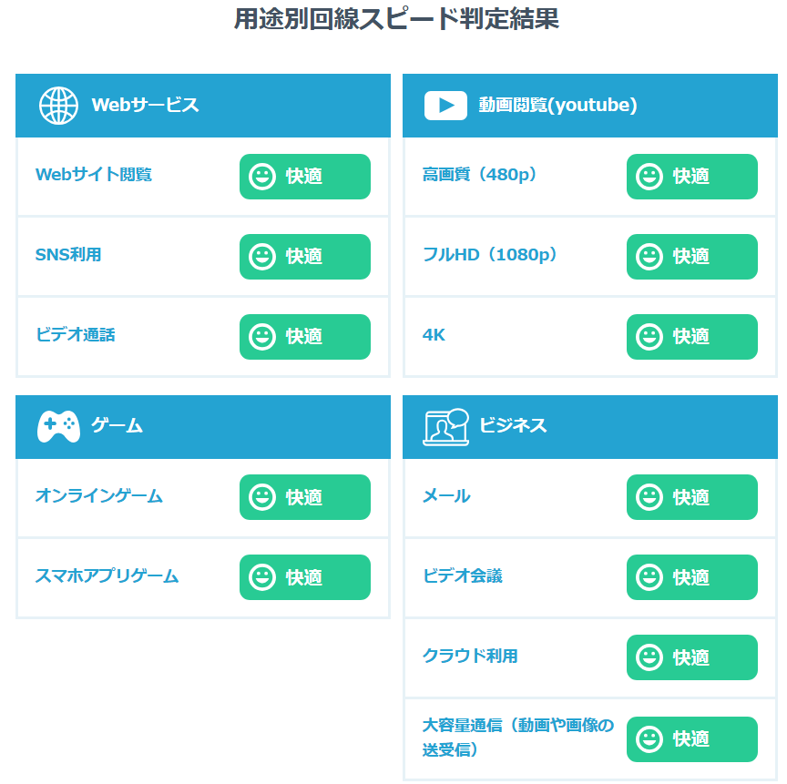Click the 快適 badge for SNS利用

pyautogui.click(x=305, y=257)
